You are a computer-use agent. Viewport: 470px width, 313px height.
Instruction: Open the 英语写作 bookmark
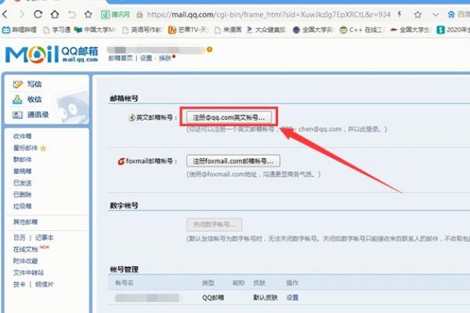click(x=143, y=30)
